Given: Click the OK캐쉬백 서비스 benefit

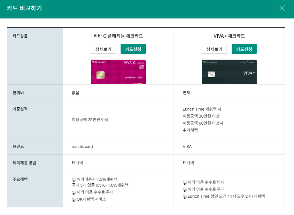Looking at the screenshot, I should [x=89, y=199].
